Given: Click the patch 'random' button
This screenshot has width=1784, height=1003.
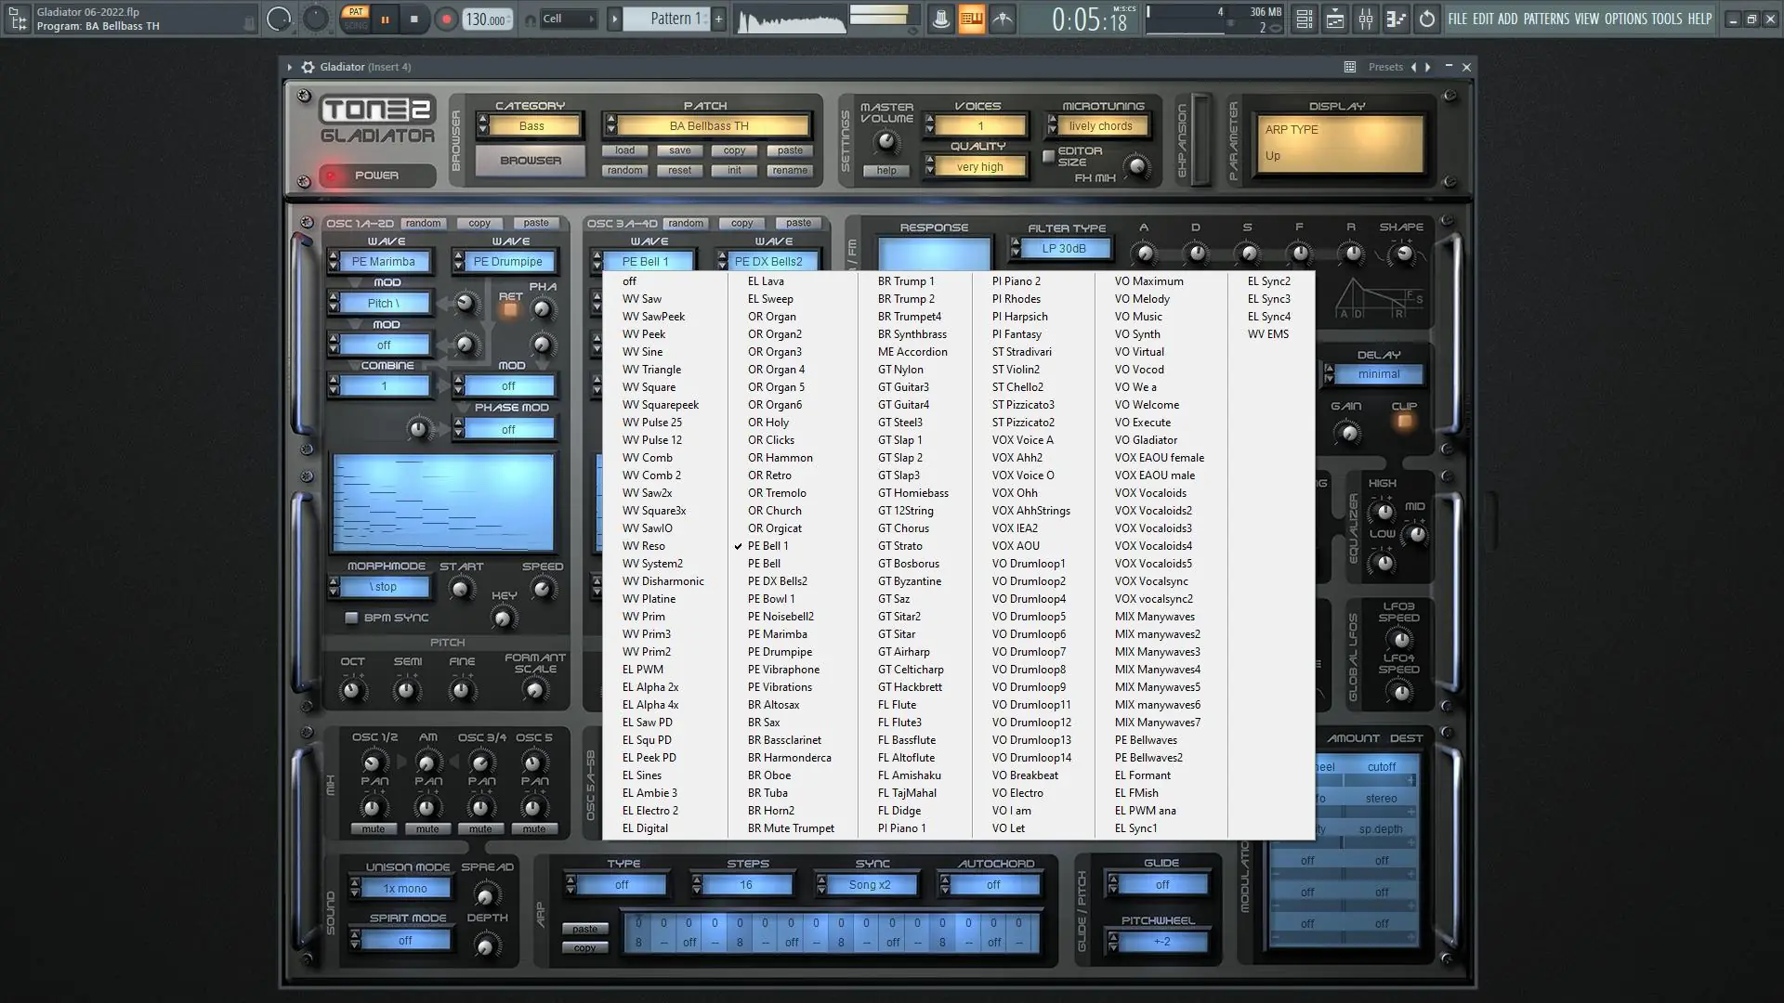Looking at the screenshot, I should (x=624, y=171).
